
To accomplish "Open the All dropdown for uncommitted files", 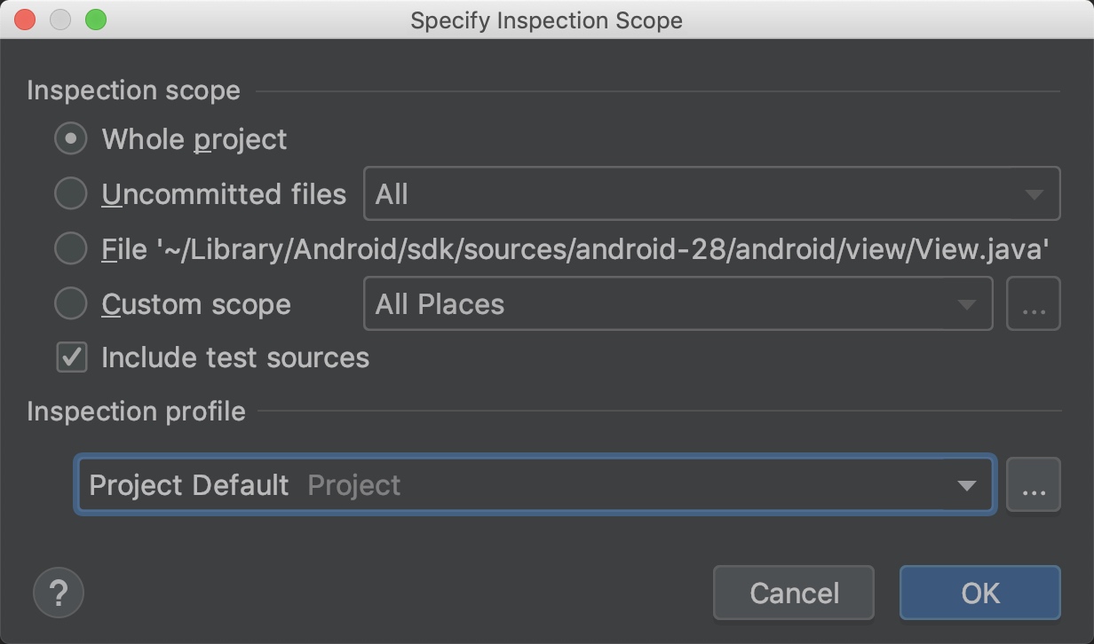I will pos(710,193).
